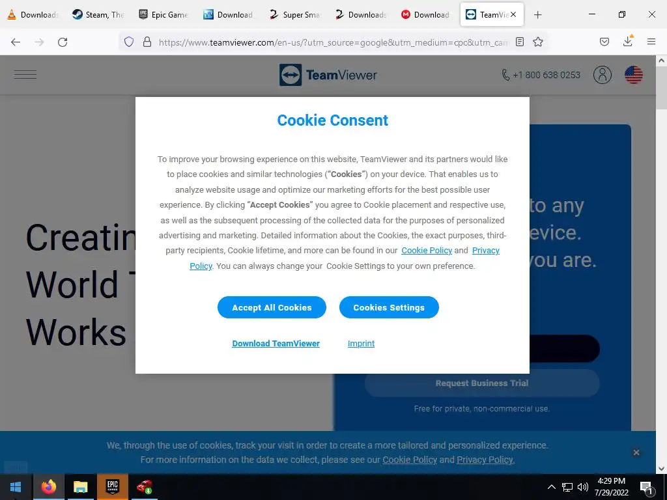Open Privacy Policy link in bottom banner
The height and width of the screenshot is (500, 667).
(485, 460)
